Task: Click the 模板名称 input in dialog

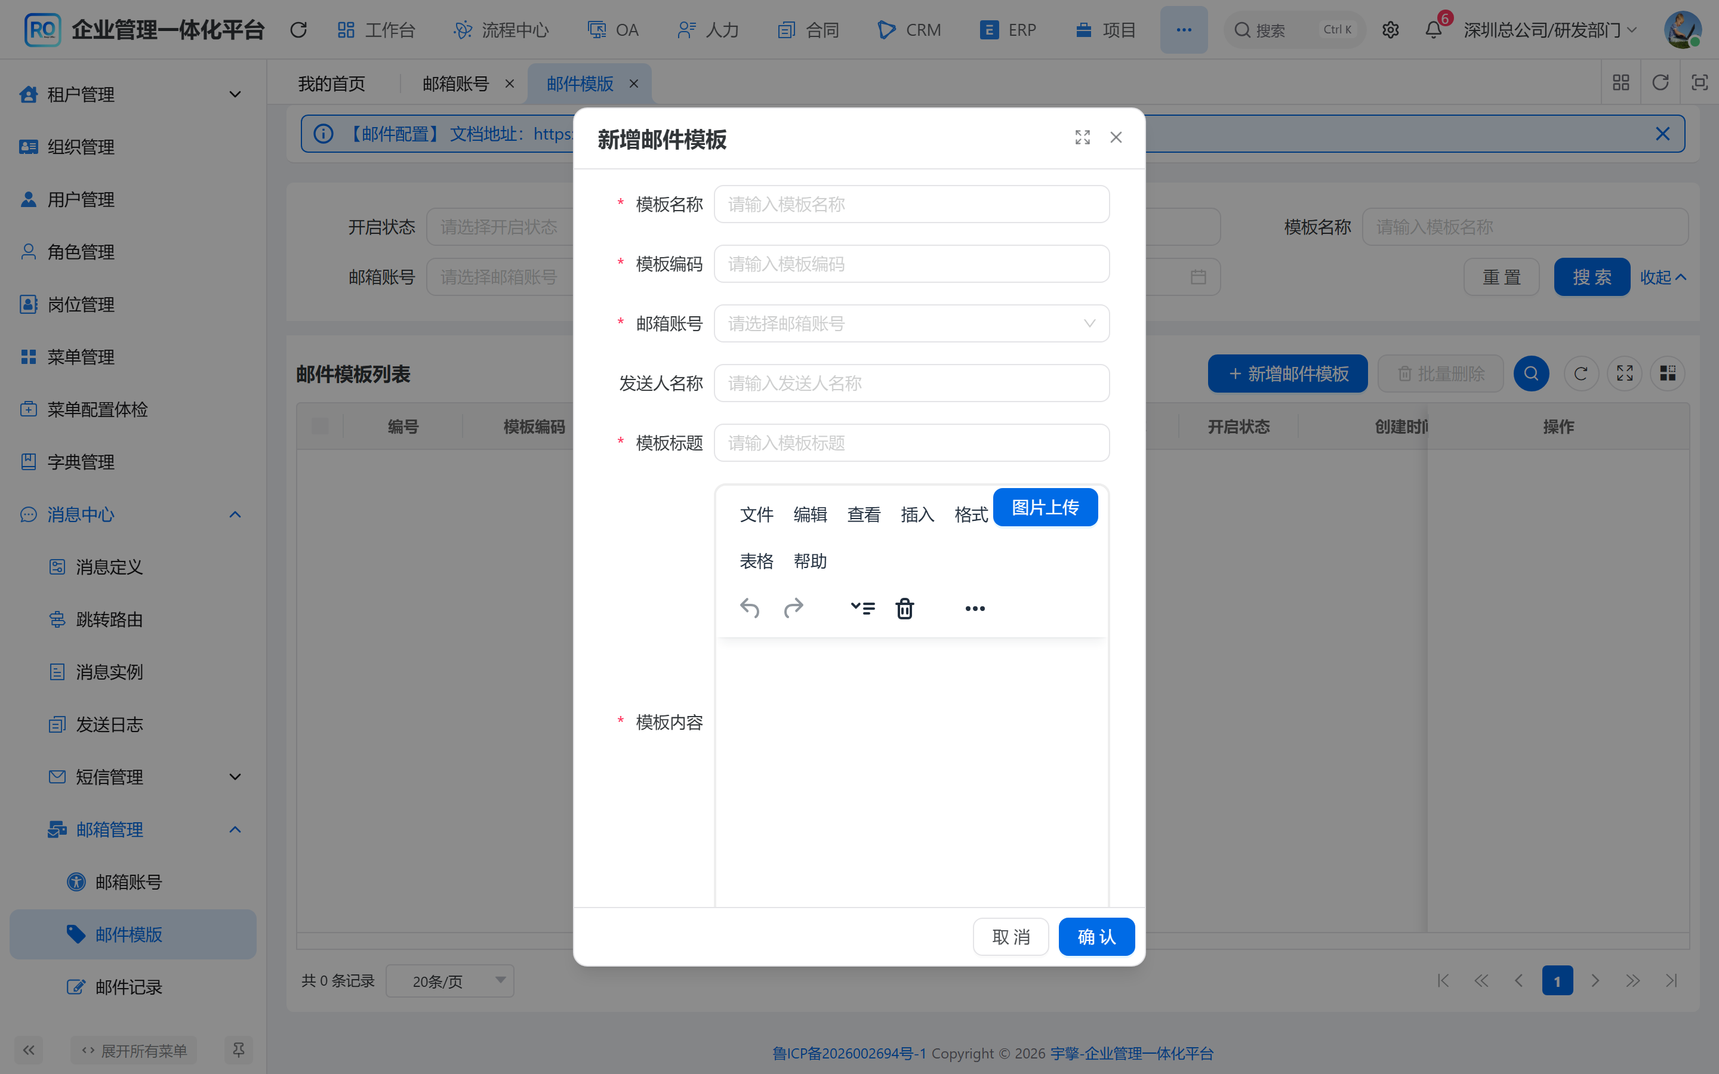Action: click(x=911, y=205)
